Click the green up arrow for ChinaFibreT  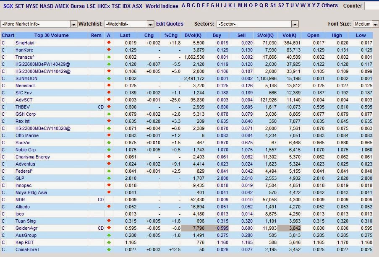(x=109, y=249)
